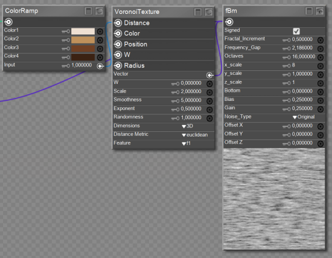Click the fBm noise preview thumbnail
The width and height of the screenshot is (332, 258).
(274, 199)
